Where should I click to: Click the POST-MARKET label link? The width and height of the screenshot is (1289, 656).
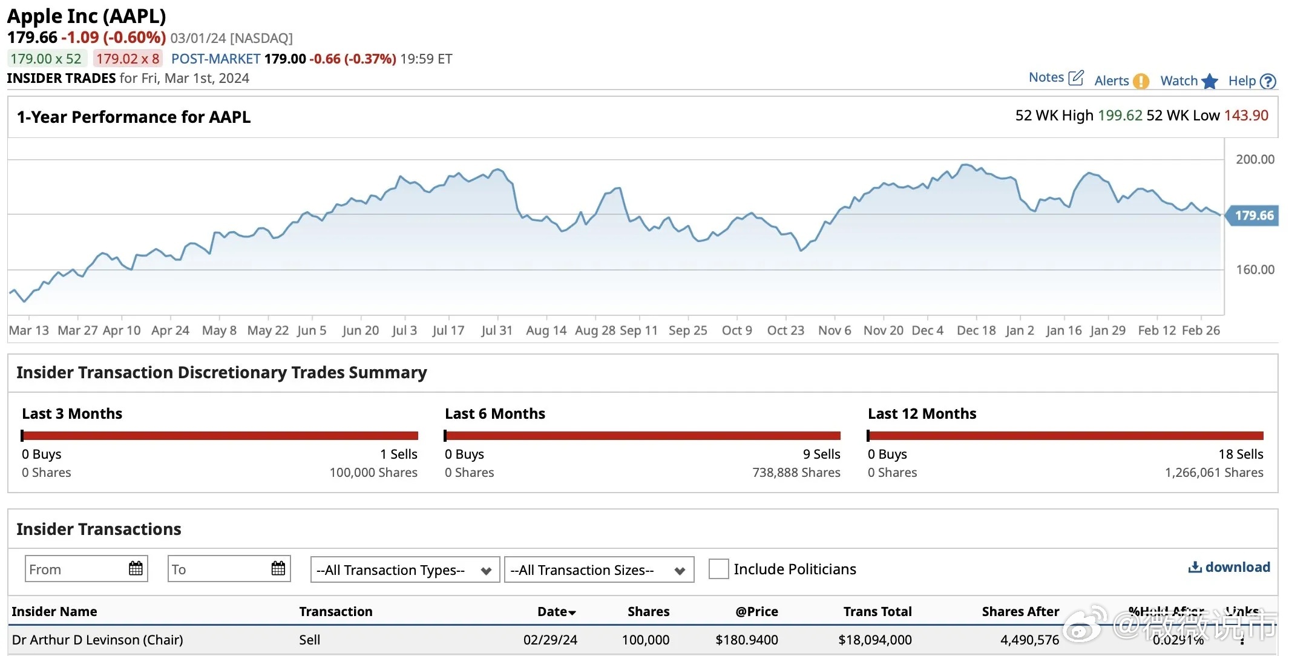(x=216, y=59)
